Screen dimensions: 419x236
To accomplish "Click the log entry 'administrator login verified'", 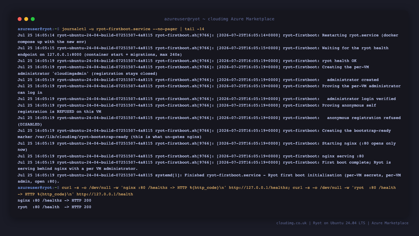I will pos(361,99).
